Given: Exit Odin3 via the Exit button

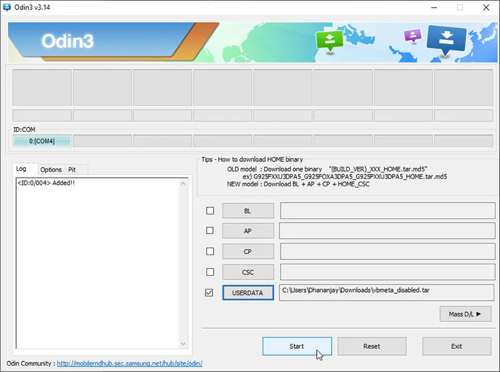Looking at the screenshot, I should [457, 346].
